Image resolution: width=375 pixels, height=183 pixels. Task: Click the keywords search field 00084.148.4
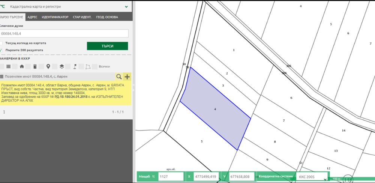coord(64,34)
